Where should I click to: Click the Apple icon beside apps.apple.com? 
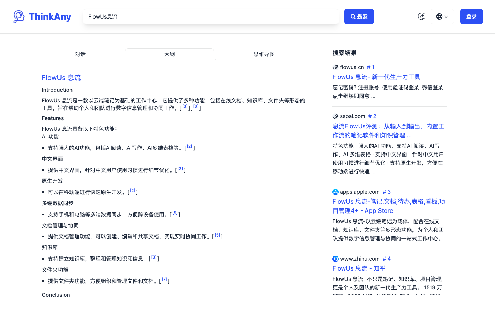[x=335, y=192]
